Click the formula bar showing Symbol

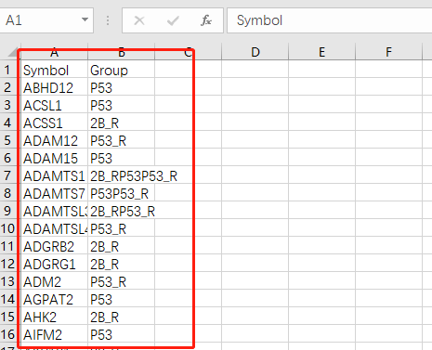click(x=330, y=20)
